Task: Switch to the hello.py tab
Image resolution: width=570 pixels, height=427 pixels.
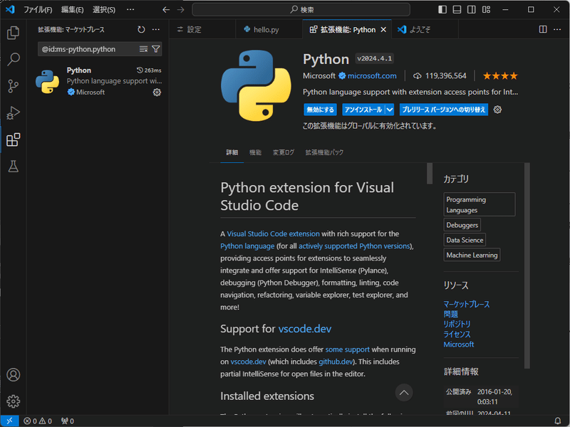Action: click(269, 29)
